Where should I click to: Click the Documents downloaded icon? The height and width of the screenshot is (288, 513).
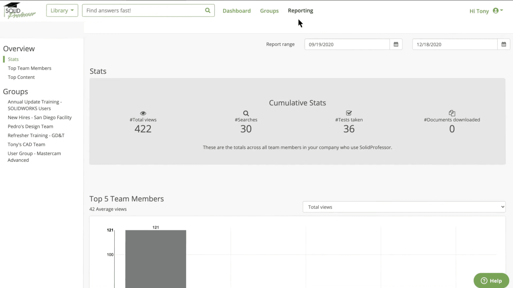452,113
